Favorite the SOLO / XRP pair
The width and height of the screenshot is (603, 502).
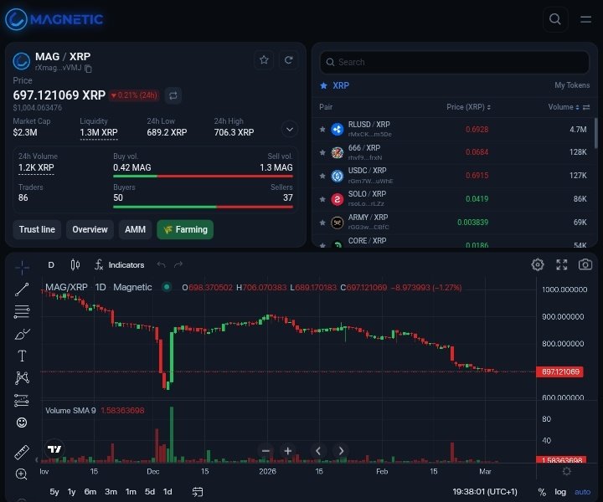[322, 199]
